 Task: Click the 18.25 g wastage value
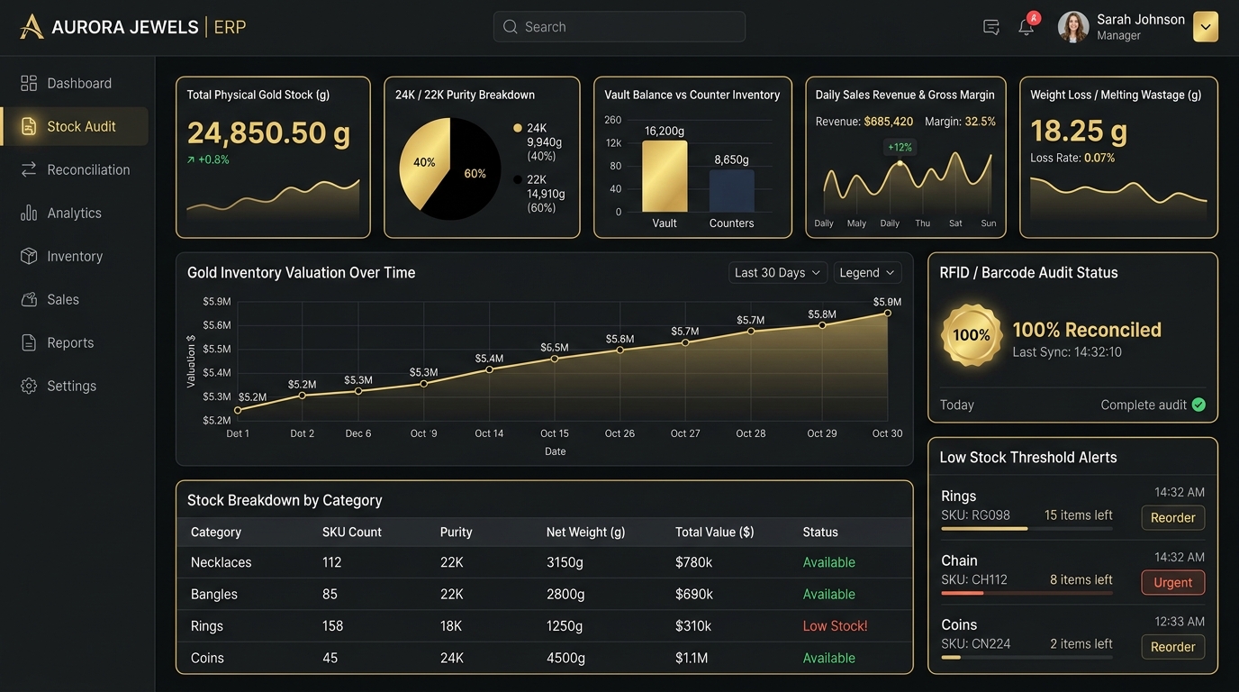[1079, 132]
